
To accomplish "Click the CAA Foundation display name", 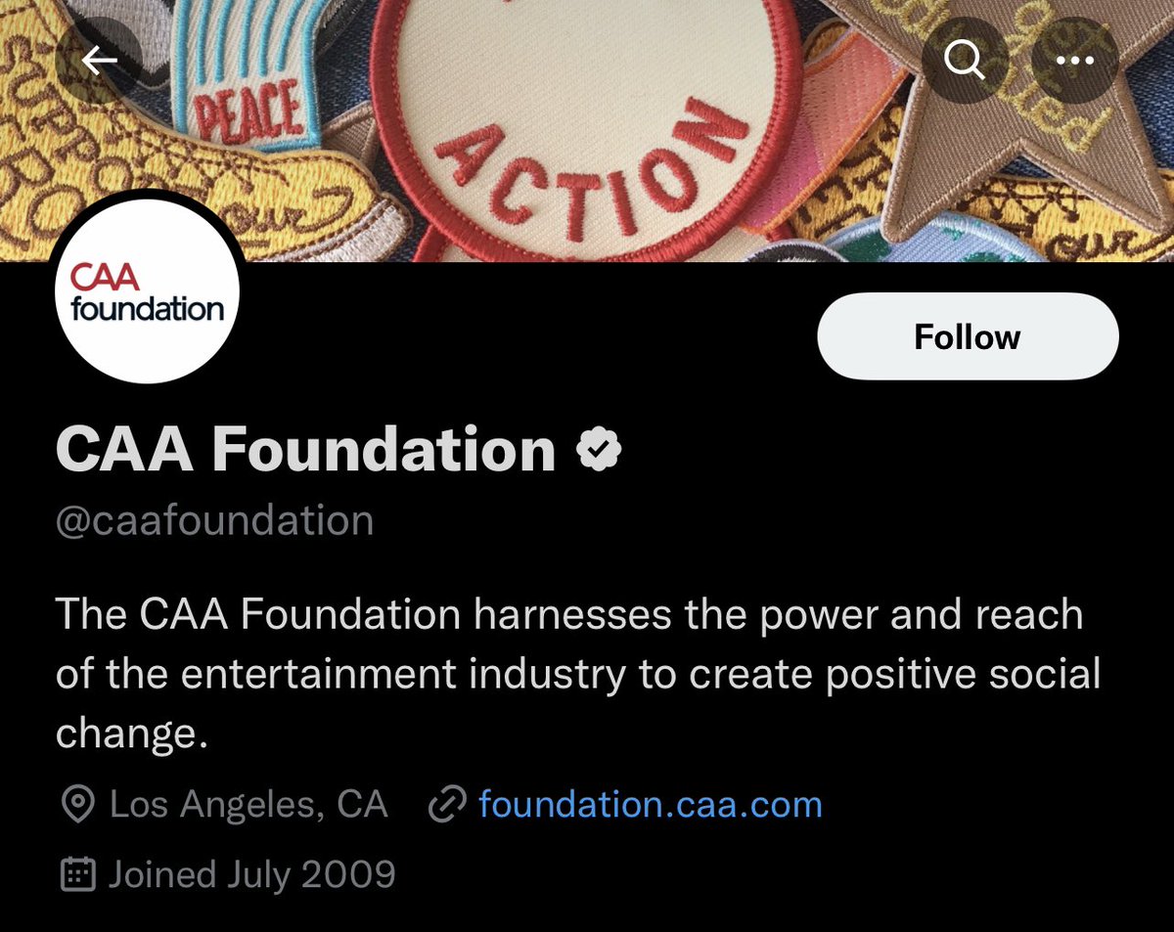I will [x=306, y=449].
